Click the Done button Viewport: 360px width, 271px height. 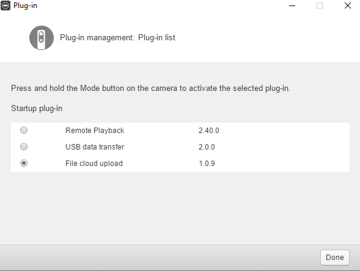click(335, 258)
